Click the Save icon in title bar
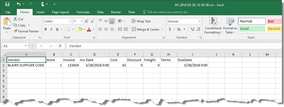Viewport: 284px width, 107px height. point(7,4)
